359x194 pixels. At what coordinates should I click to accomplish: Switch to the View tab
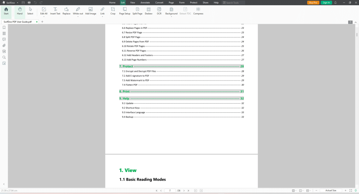tap(133, 2)
